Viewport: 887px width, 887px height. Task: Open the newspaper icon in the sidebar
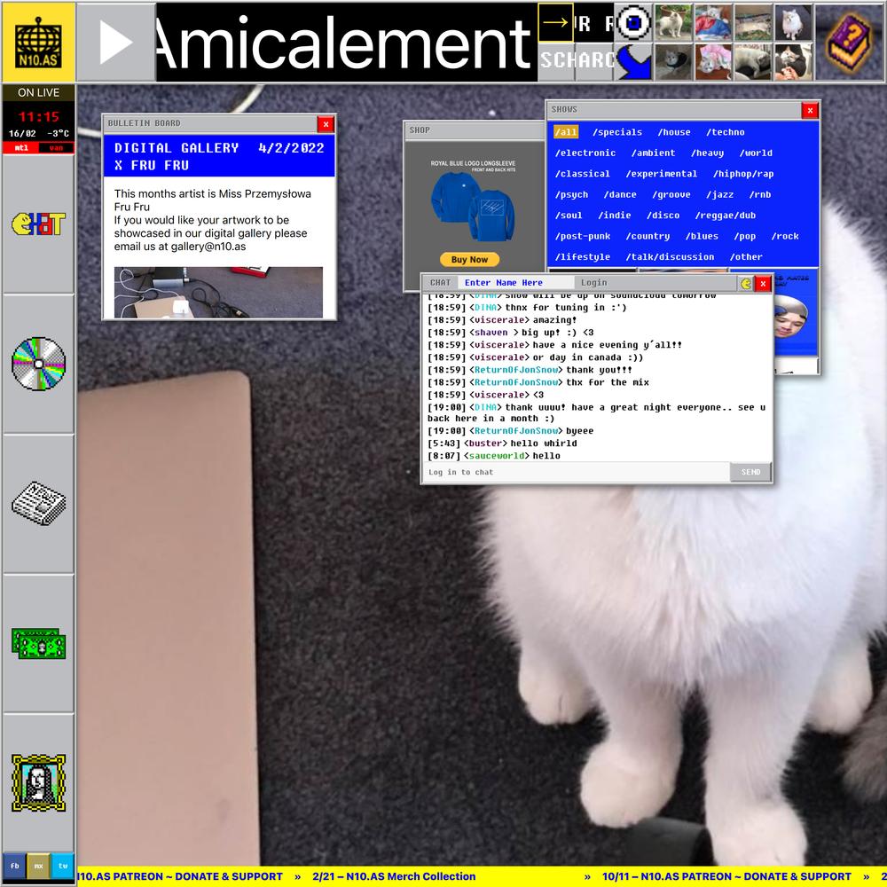(x=38, y=502)
